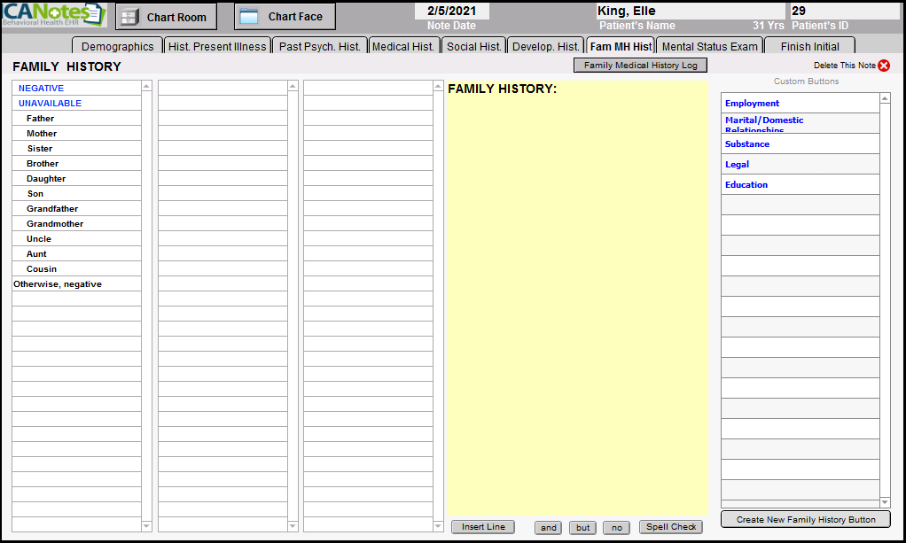Switch to Develop. Hist. tab
906x543 pixels.
coord(545,46)
